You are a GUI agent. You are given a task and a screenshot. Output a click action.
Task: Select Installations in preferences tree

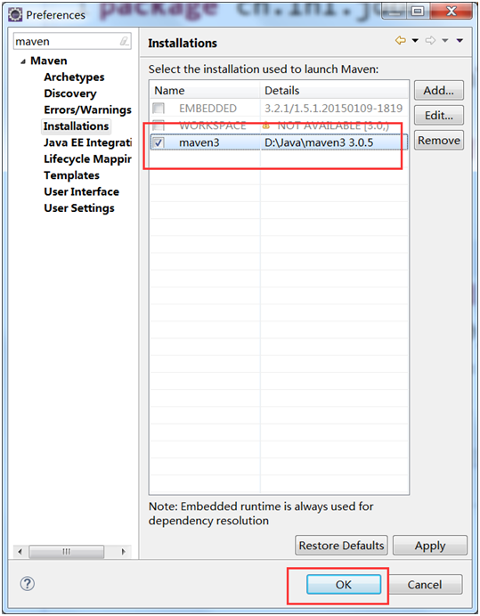point(77,126)
